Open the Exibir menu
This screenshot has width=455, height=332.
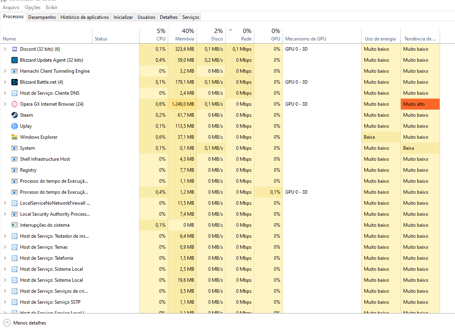51,7
